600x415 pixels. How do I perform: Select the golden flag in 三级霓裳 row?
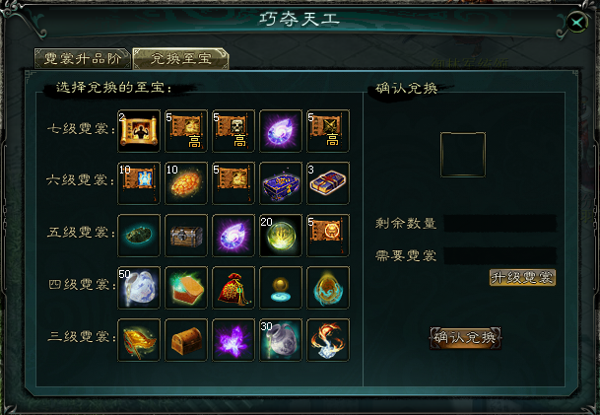(139, 340)
